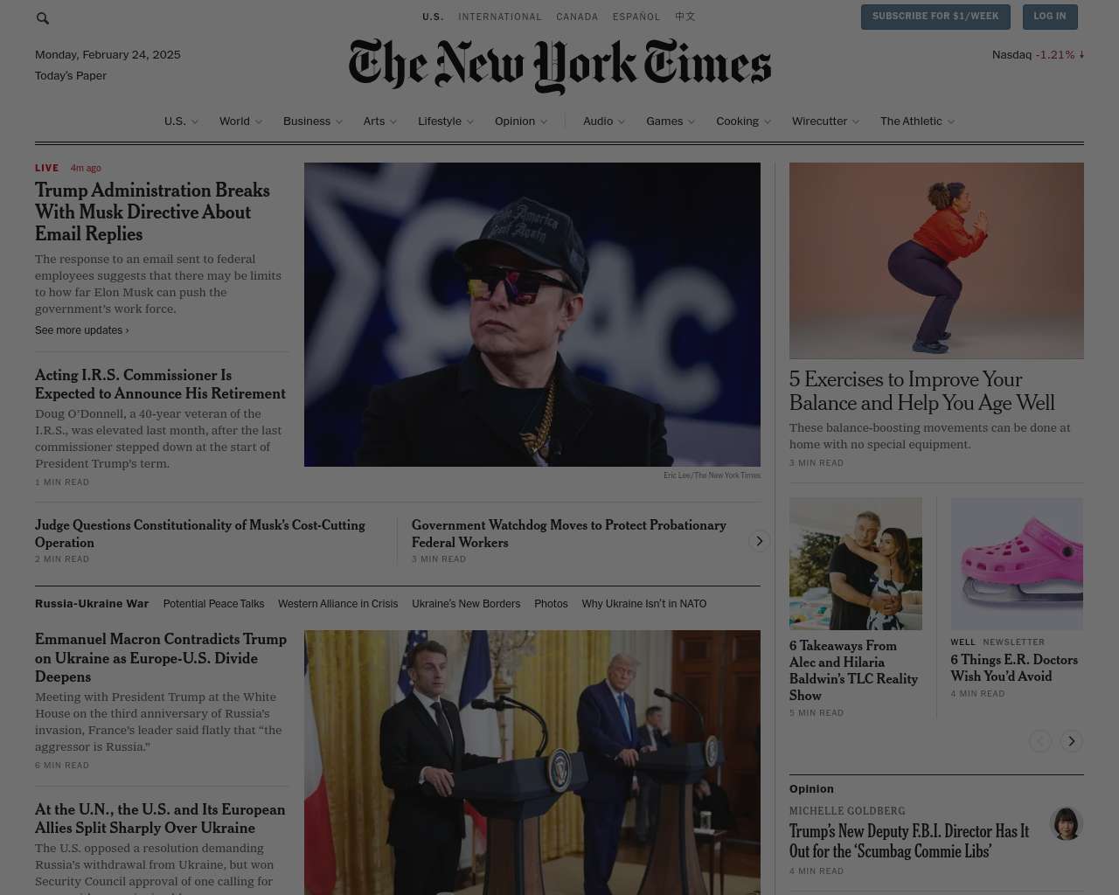Open the pink Crocs shoe thumbnail
This screenshot has width=1119, height=895.
[x=1017, y=564]
